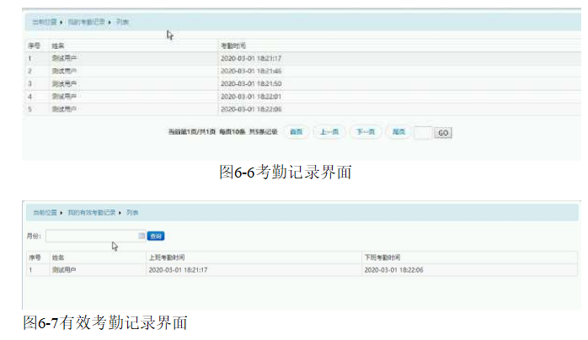The width and height of the screenshot is (588, 340).
Task: Click 姓名 header in lower table
Action: coord(58,258)
